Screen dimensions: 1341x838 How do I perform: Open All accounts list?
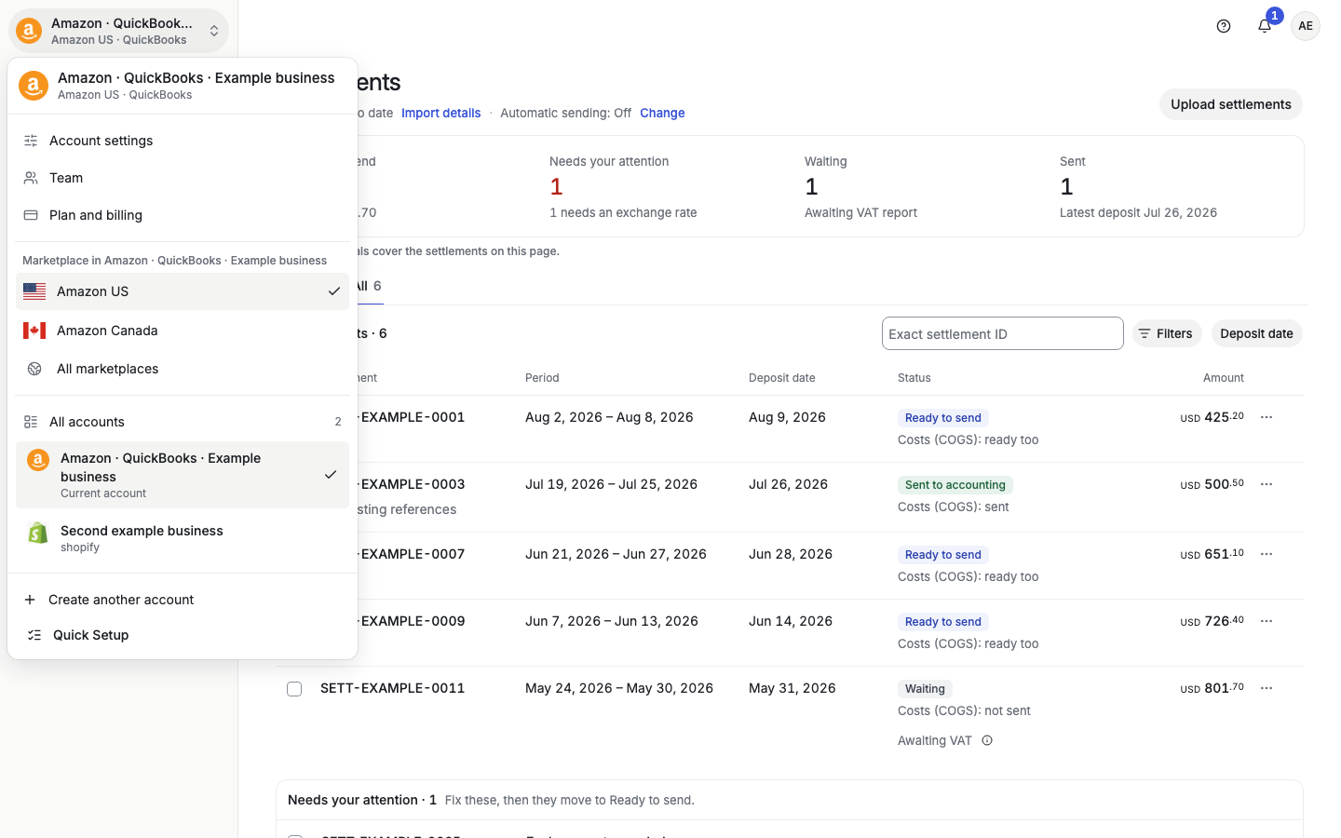183,422
